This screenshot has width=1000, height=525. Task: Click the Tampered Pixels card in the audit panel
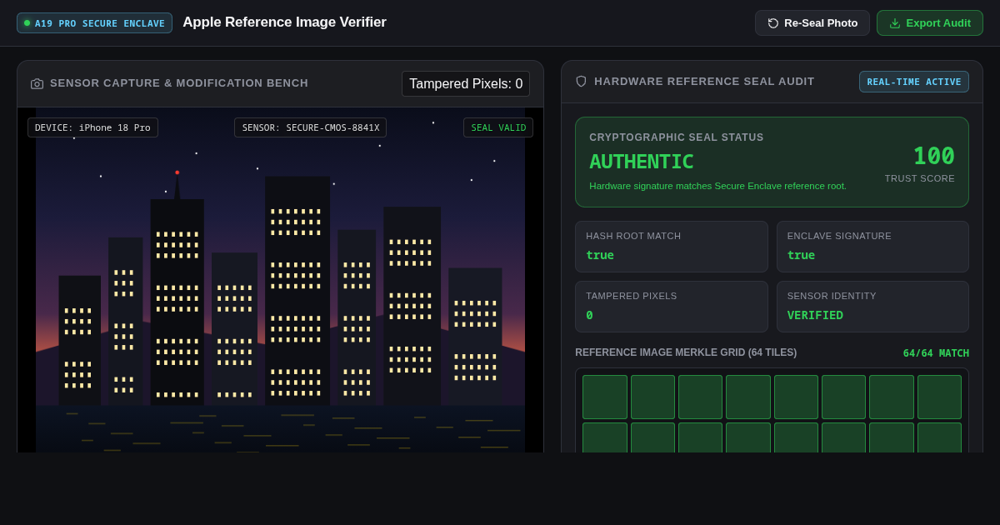point(671,307)
